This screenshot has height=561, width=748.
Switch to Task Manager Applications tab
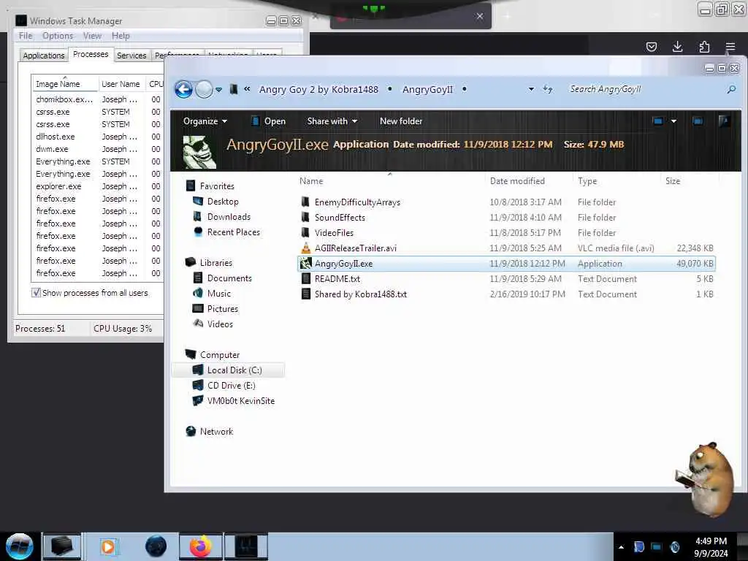pyautogui.click(x=43, y=56)
